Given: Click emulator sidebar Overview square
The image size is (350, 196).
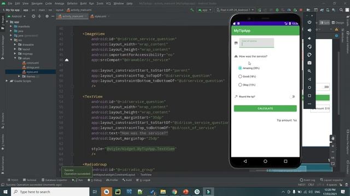Looking at the screenshot, I should 310,96.
